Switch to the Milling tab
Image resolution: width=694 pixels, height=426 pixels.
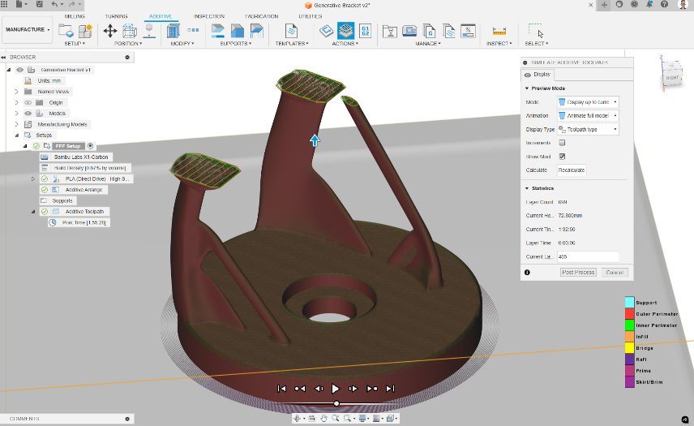click(x=75, y=16)
